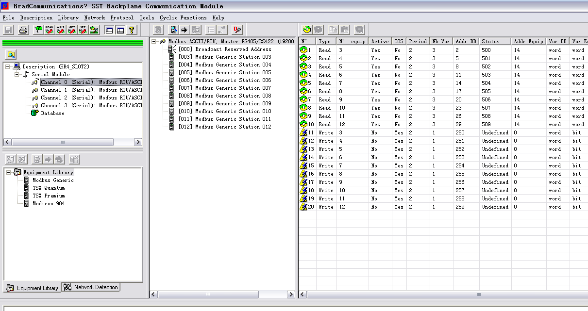This screenshot has height=311, width=588.
Task: Open the Description menu
Action: pos(36,17)
